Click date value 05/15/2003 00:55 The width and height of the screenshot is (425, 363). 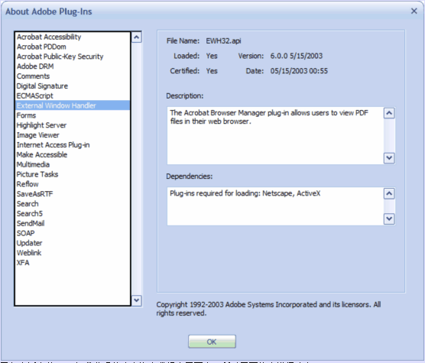click(x=299, y=71)
